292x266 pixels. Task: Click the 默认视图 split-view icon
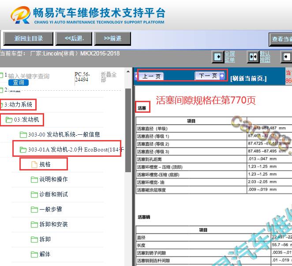point(253,57)
